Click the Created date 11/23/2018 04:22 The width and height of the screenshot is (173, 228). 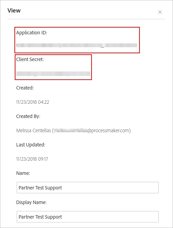click(x=33, y=102)
